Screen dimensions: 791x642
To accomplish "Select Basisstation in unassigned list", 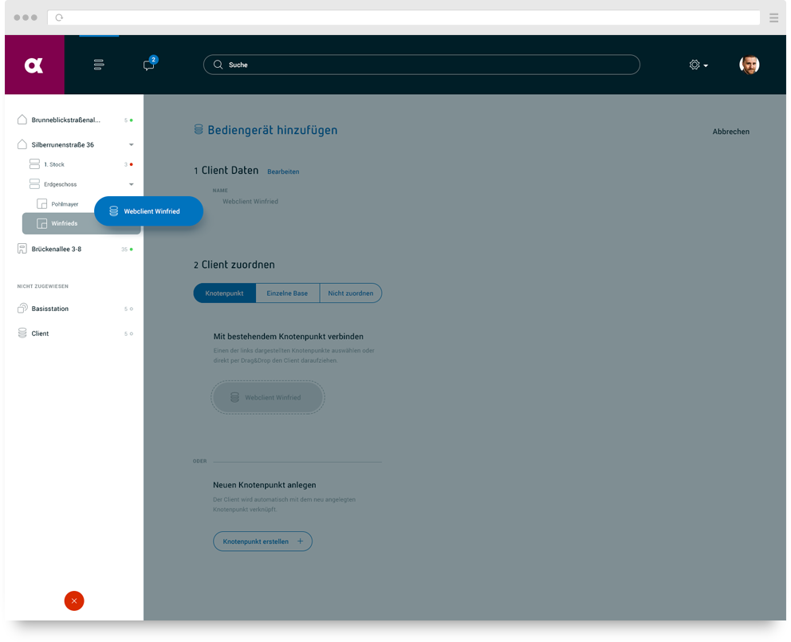I will 50,309.
